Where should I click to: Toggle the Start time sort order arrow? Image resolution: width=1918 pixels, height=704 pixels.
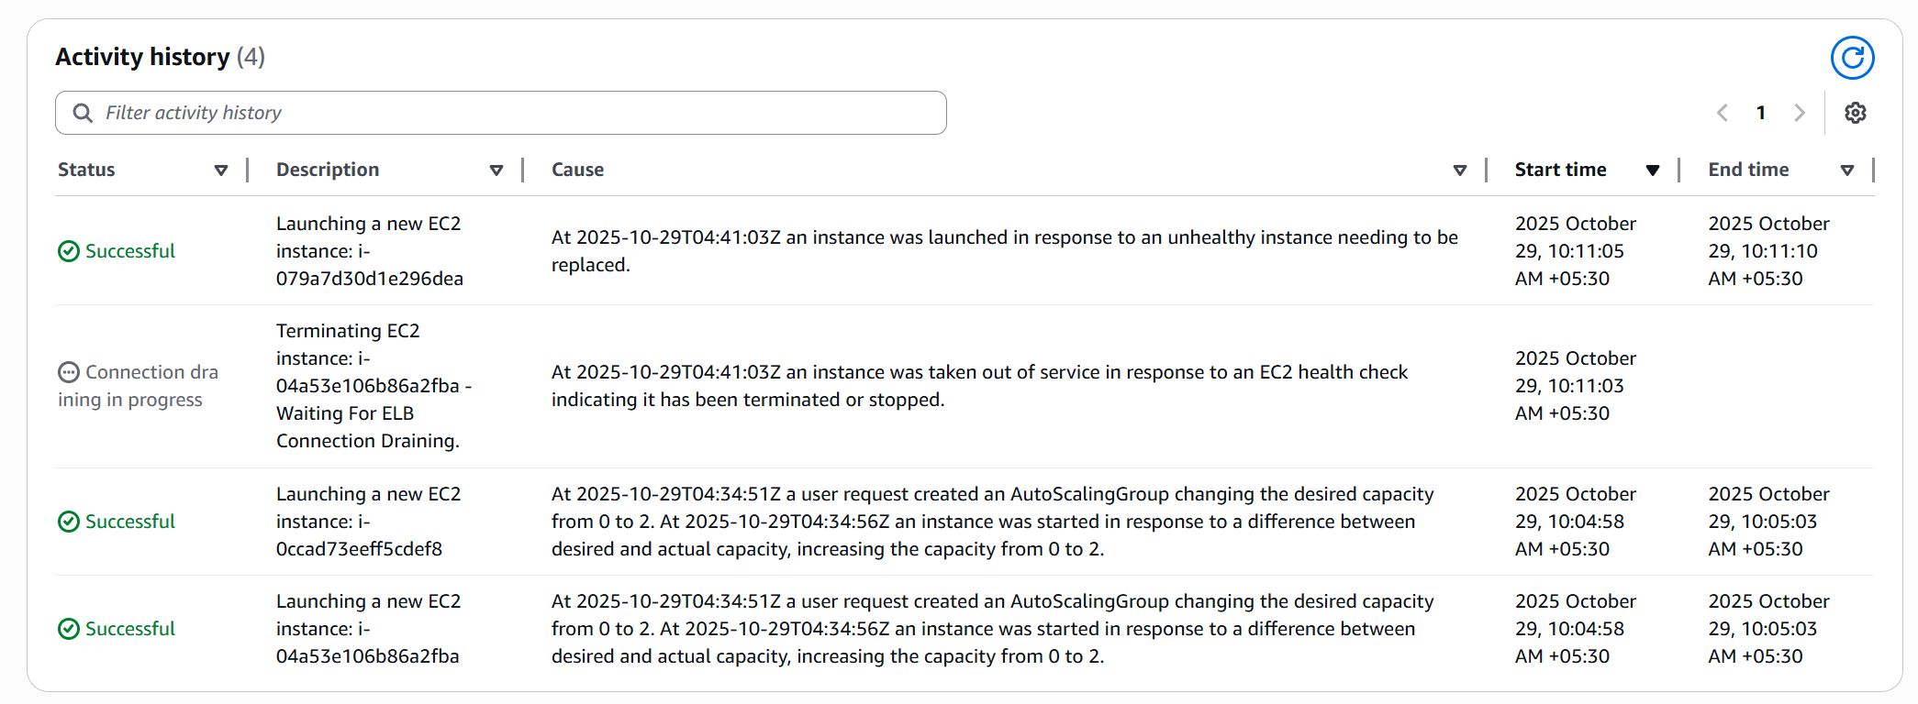(1653, 170)
